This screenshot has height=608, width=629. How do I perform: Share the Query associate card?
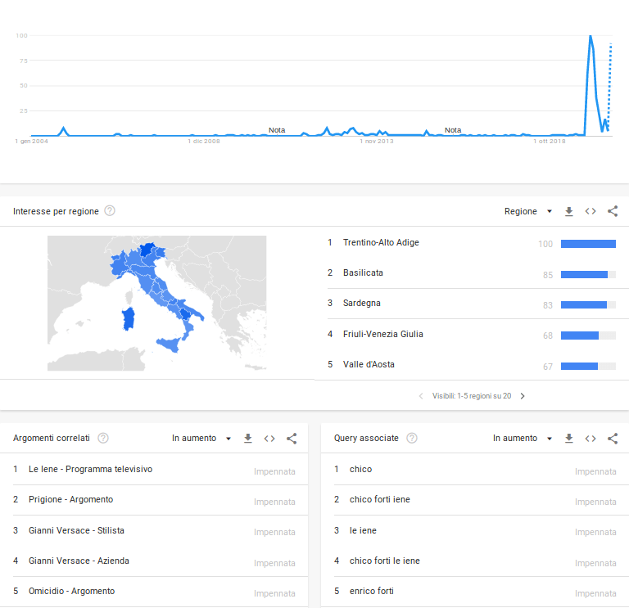click(x=613, y=439)
